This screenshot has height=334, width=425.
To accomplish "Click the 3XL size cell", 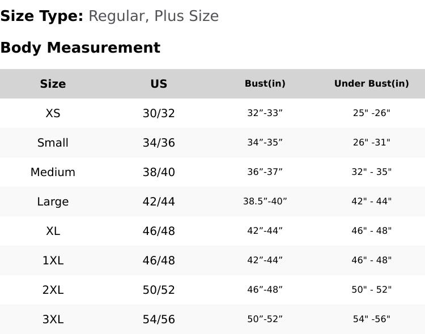I will click(53, 319).
